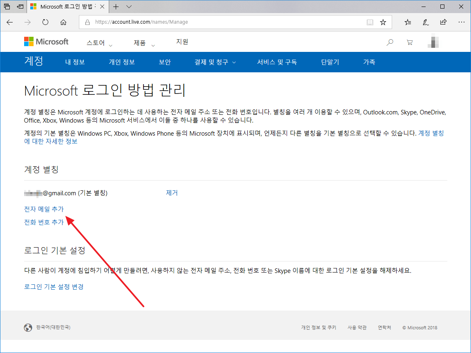Open 로그인 기본 설정 변경 link
The height and width of the screenshot is (353, 471).
pos(54,287)
